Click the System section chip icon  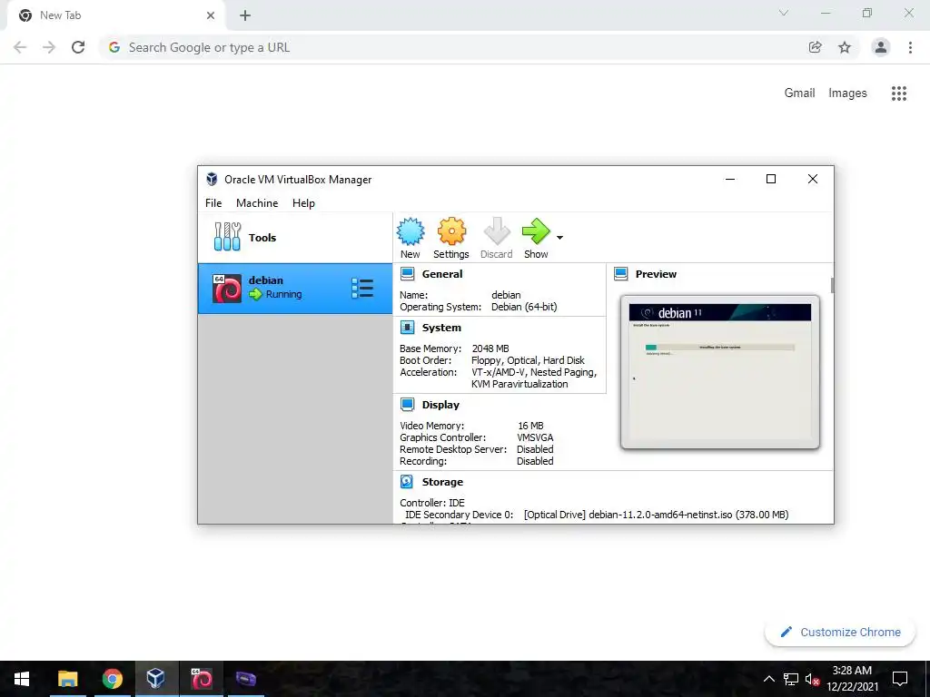tap(408, 327)
